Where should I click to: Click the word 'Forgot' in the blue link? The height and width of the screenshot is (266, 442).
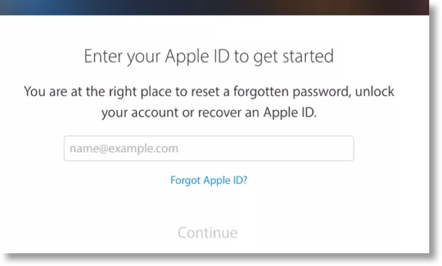[x=185, y=181]
